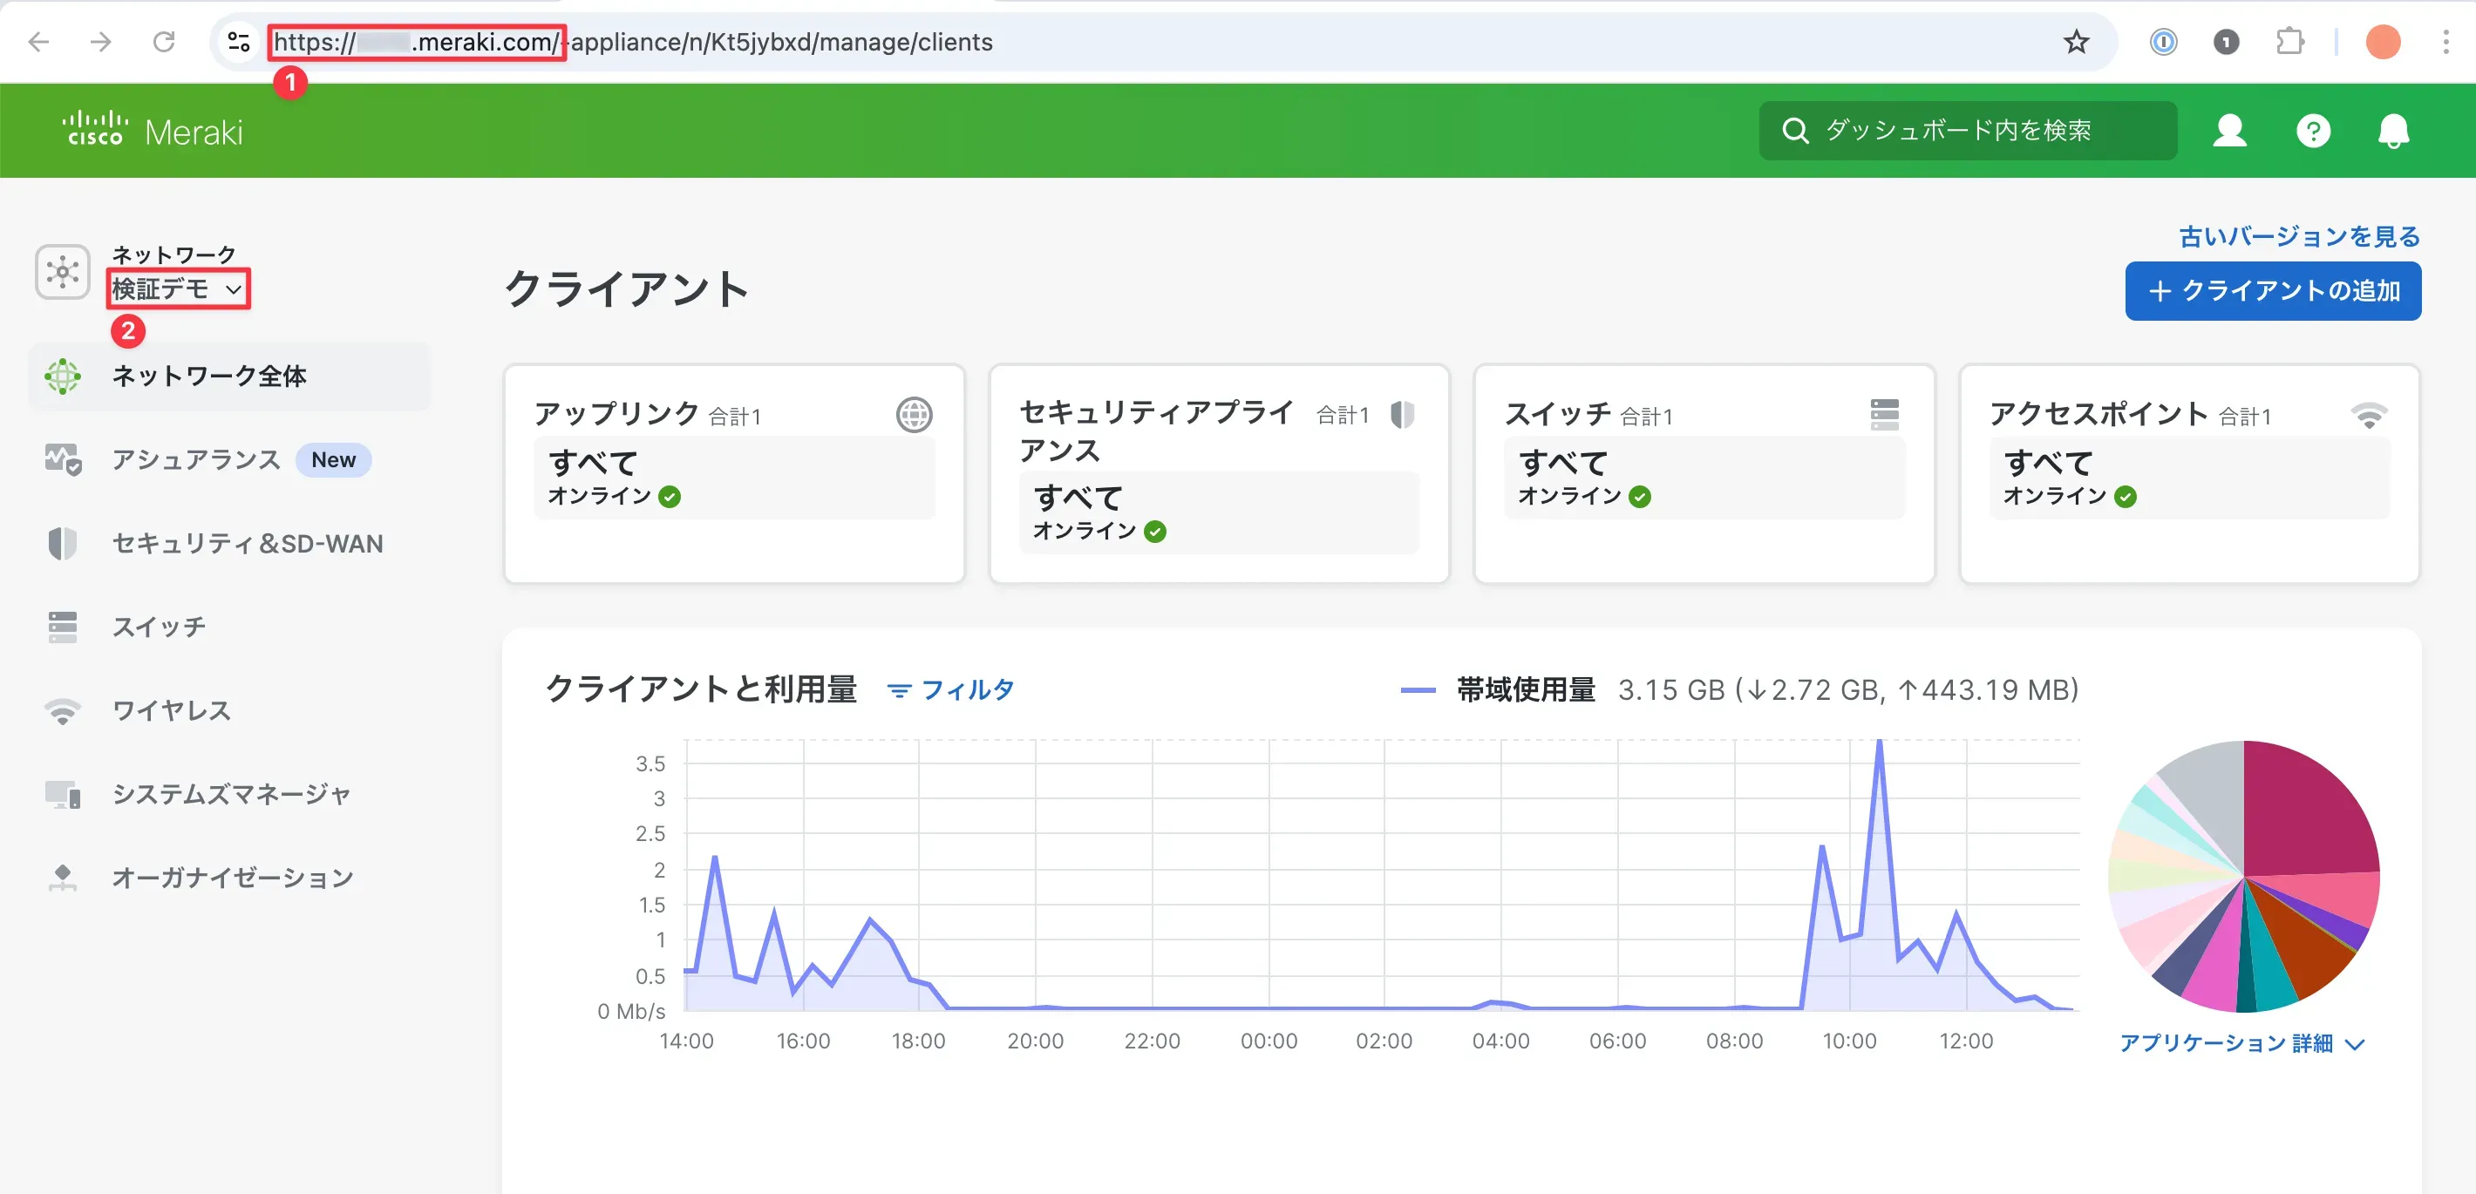
Task: Expand アプリケーション 詳細 below pie chart
Action: click(2243, 1043)
